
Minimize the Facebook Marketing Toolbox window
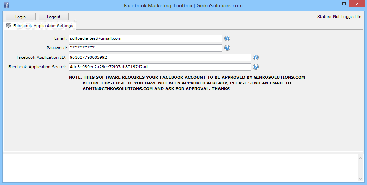335,5
